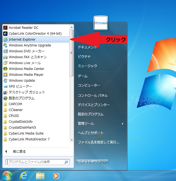
Task: Open 既定のプログラム in the right pane
Action: 91,114
